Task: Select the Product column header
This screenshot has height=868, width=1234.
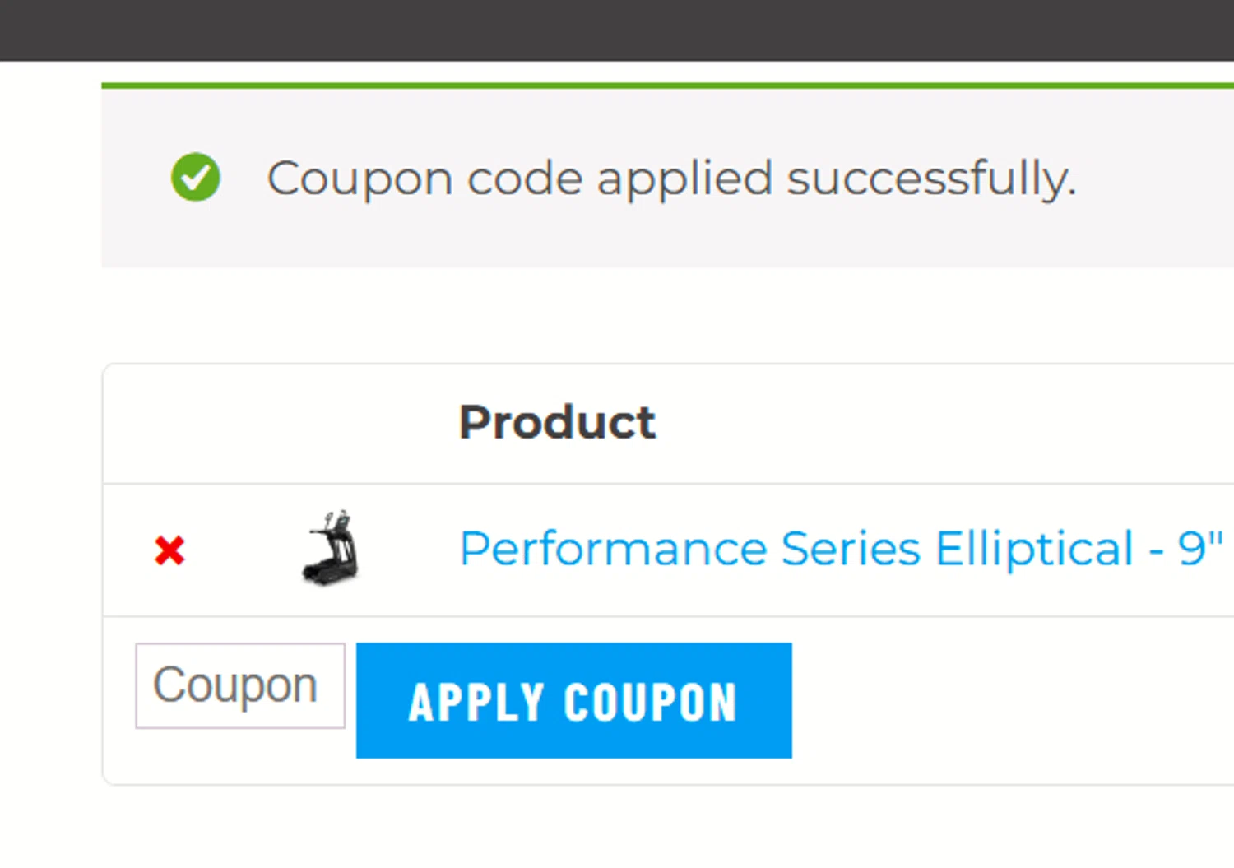Action: point(557,423)
